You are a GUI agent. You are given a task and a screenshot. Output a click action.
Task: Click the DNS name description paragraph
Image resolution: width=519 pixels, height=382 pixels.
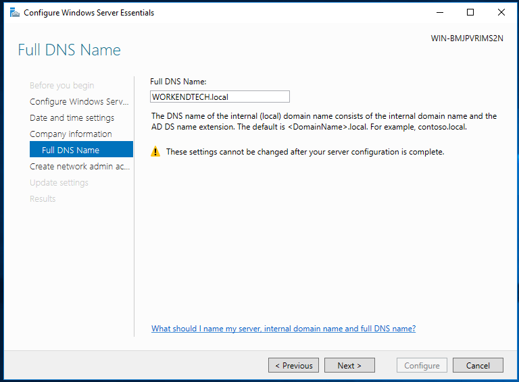324,121
